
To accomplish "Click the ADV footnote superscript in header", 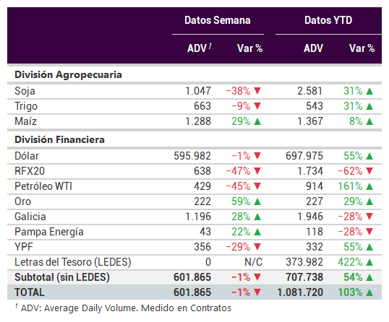I will (210, 45).
